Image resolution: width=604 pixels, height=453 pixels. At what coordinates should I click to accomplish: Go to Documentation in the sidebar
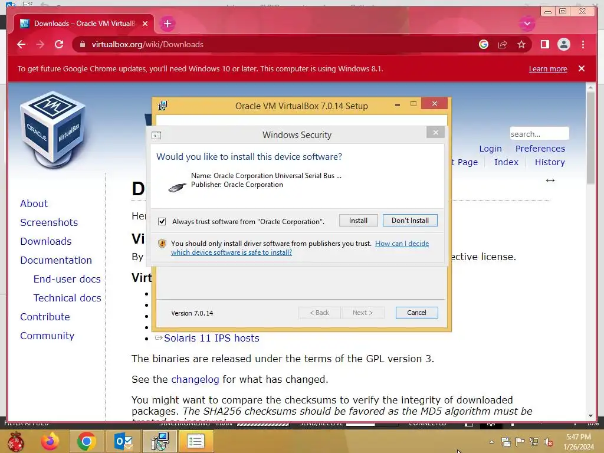[56, 260]
